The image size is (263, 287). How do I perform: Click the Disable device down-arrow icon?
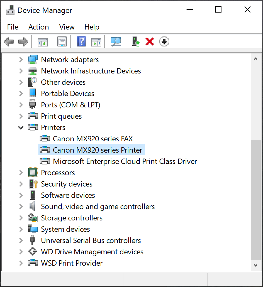coord(164,41)
